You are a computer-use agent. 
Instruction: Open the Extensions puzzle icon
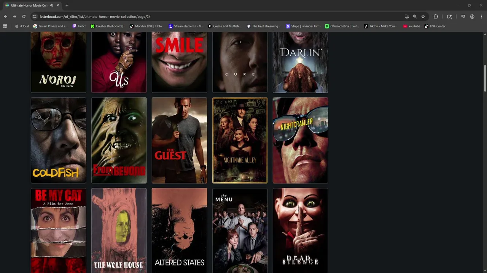(436, 17)
